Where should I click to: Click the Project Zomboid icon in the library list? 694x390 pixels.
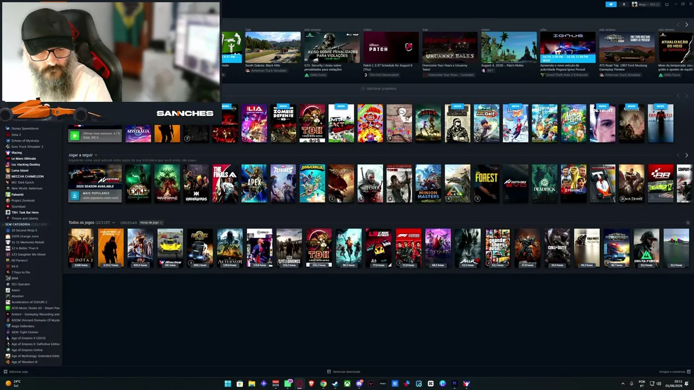8,200
